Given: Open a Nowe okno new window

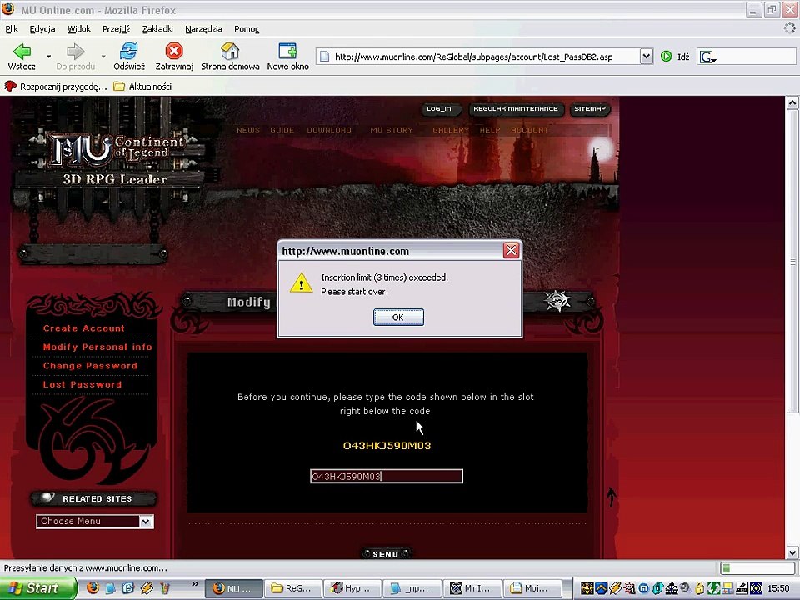Looking at the screenshot, I should tap(287, 51).
